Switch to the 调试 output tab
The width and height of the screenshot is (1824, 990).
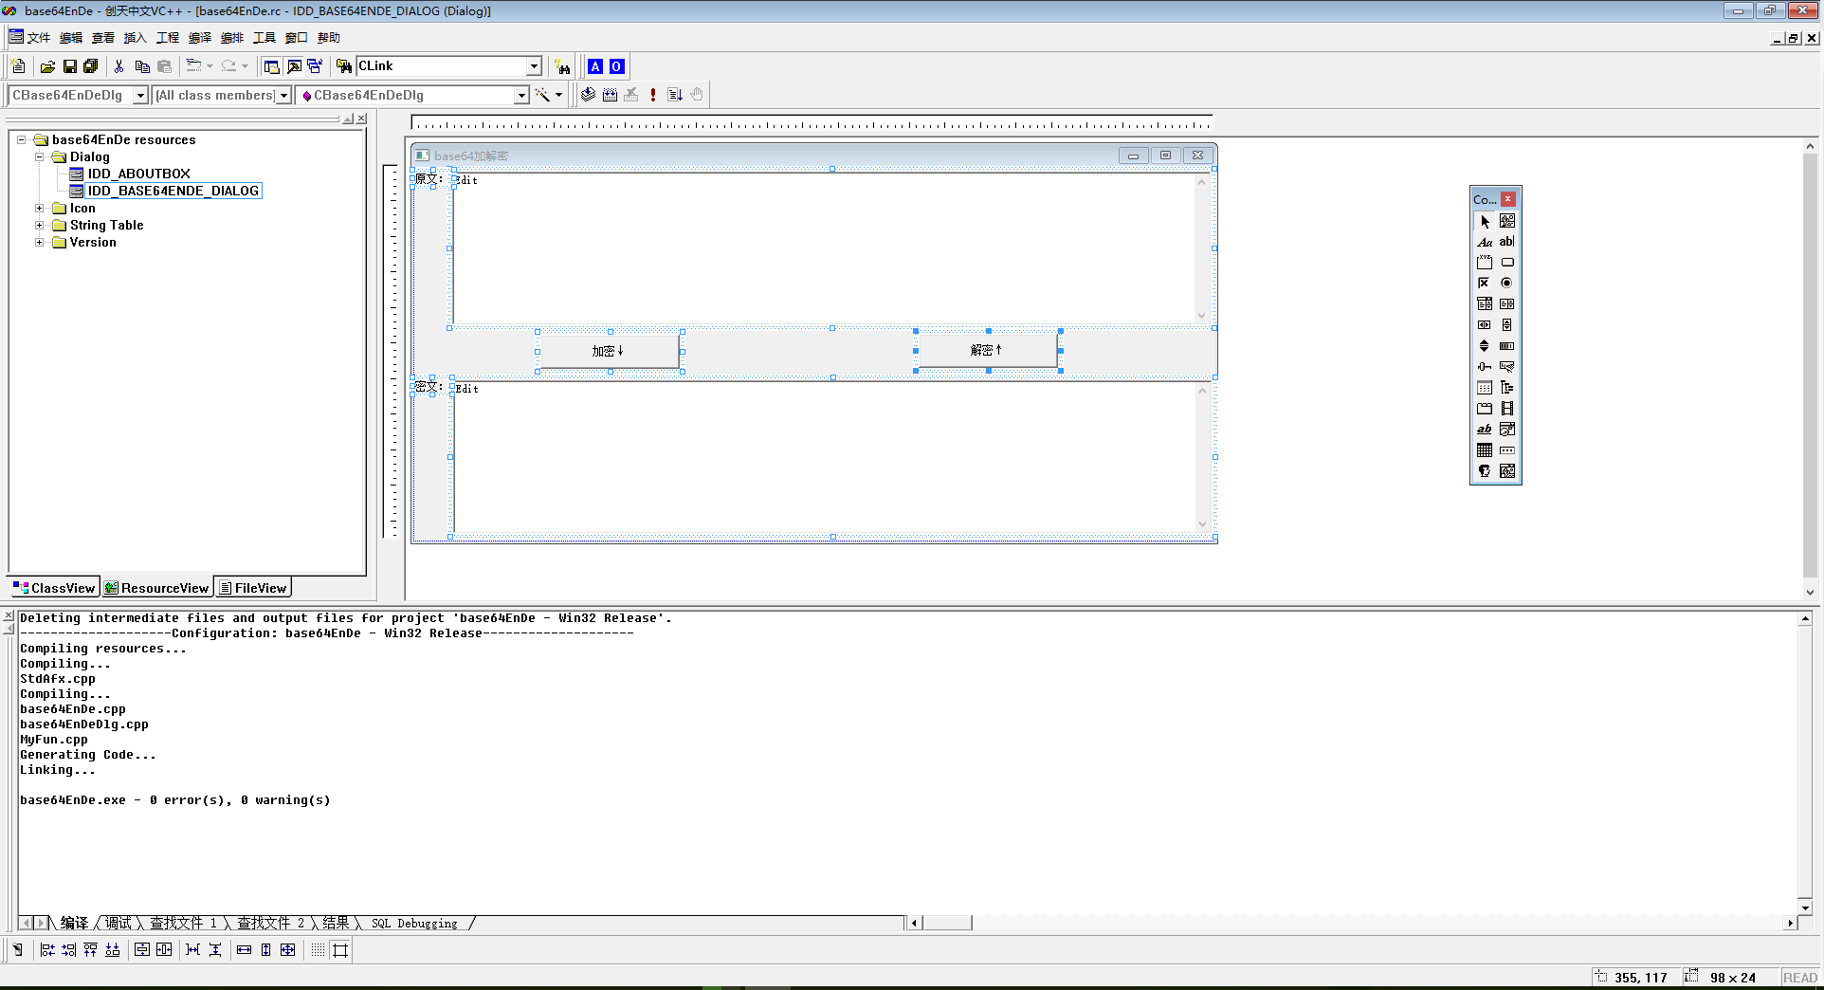tap(119, 923)
